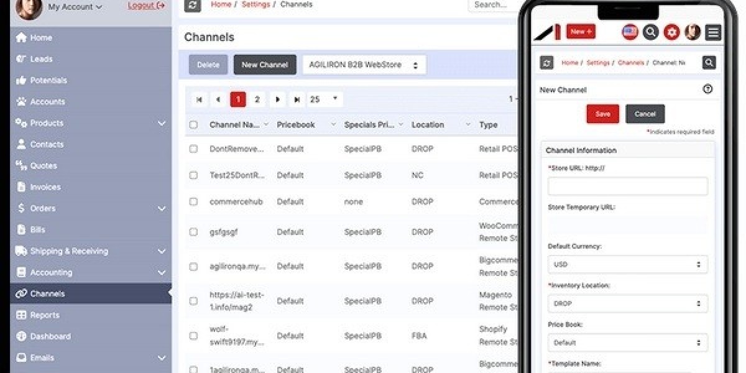746x373 pixels.
Task: Click the Store Temporary URL field
Action: [x=627, y=225]
